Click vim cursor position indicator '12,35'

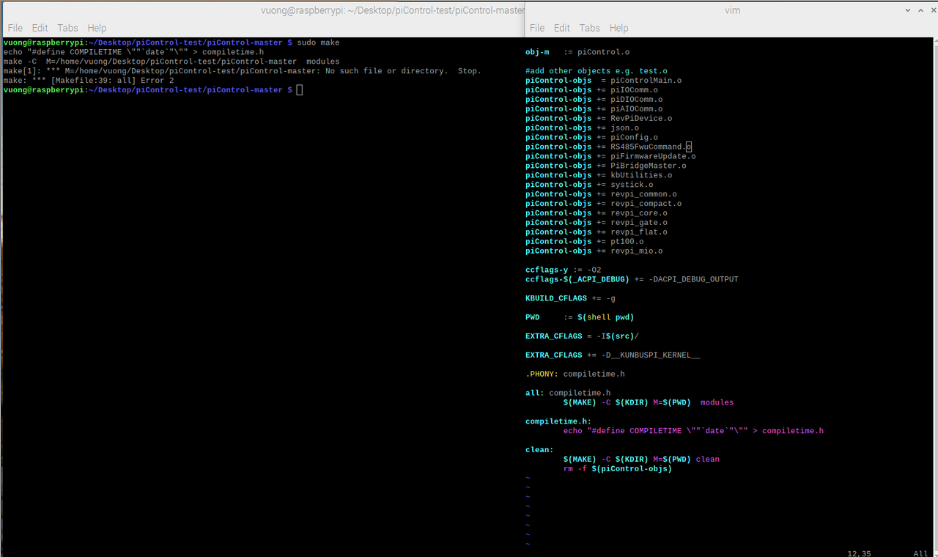(x=858, y=554)
